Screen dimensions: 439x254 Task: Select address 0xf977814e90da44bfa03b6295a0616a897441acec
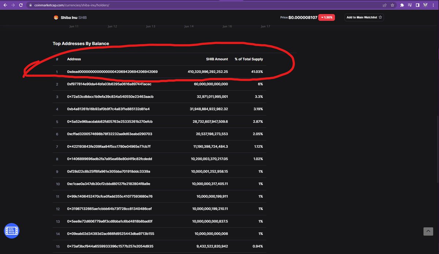tap(109, 84)
